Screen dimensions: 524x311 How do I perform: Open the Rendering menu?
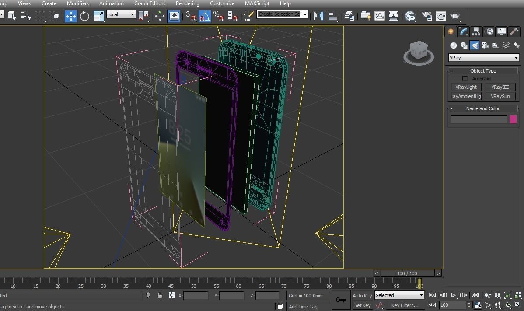tap(187, 3)
